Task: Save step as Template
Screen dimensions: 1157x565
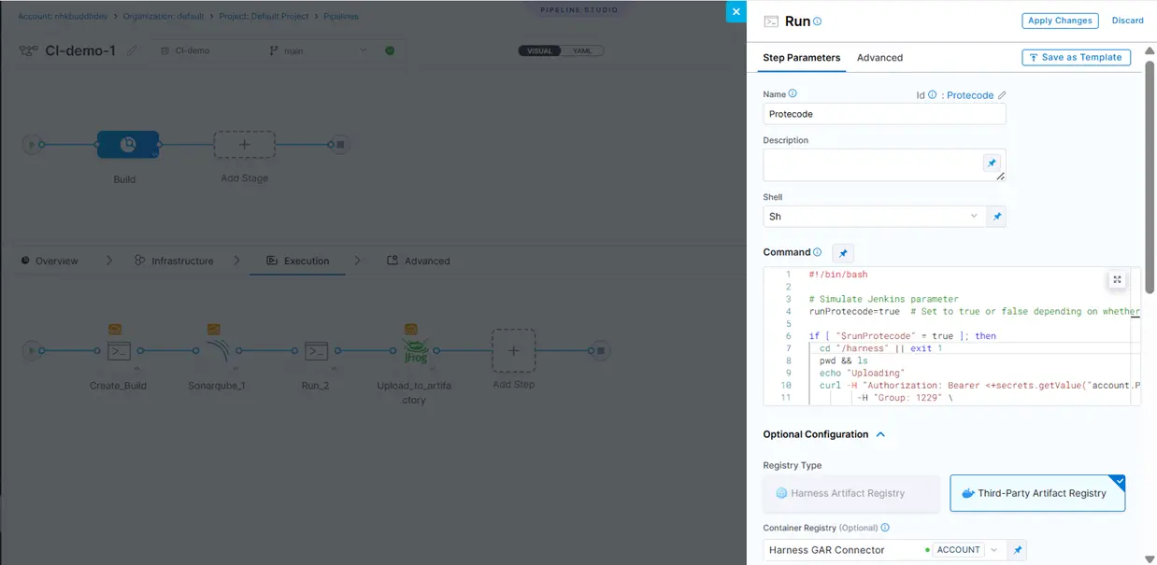Action: pyautogui.click(x=1076, y=57)
